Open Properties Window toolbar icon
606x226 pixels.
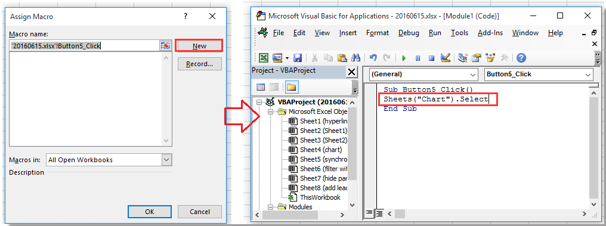pyautogui.click(x=476, y=58)
